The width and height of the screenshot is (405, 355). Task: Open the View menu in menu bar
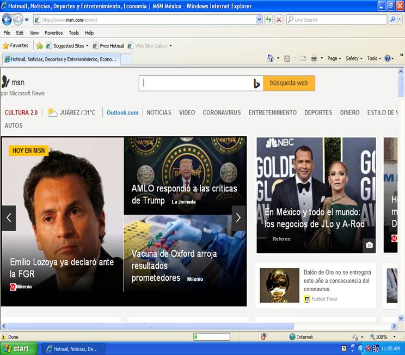click(x=34, y=33)
